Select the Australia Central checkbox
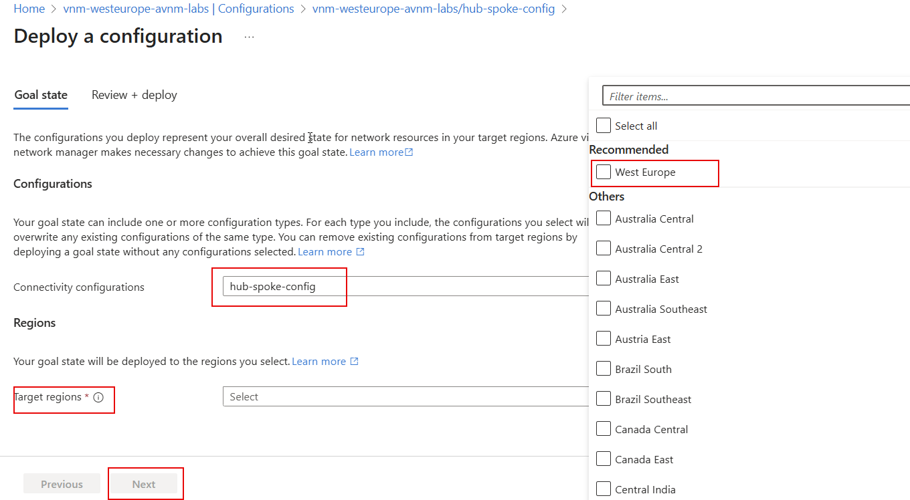Viewport: 910px width, 500px height. [x=603, y=217]
